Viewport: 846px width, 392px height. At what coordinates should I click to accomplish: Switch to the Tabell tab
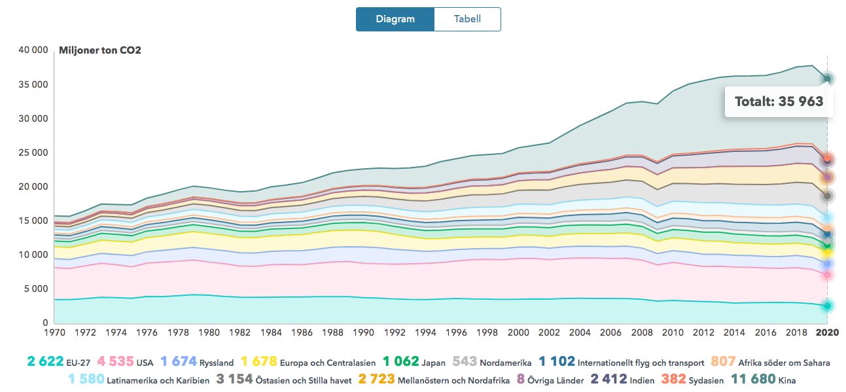click(x=467, y=19)
